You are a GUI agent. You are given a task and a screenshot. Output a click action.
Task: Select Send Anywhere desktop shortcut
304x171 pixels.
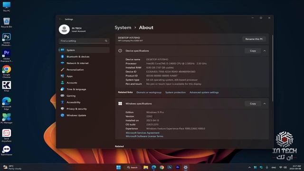(x=6, y=135)
